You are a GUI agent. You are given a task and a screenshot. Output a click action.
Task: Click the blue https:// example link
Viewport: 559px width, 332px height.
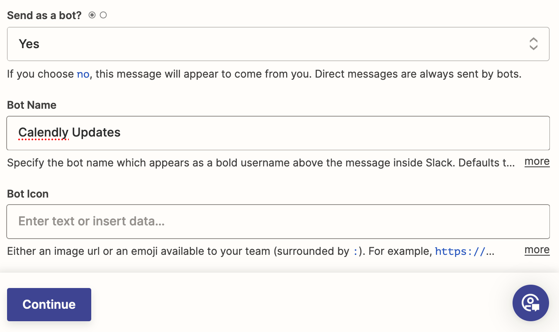click(464, 251)
